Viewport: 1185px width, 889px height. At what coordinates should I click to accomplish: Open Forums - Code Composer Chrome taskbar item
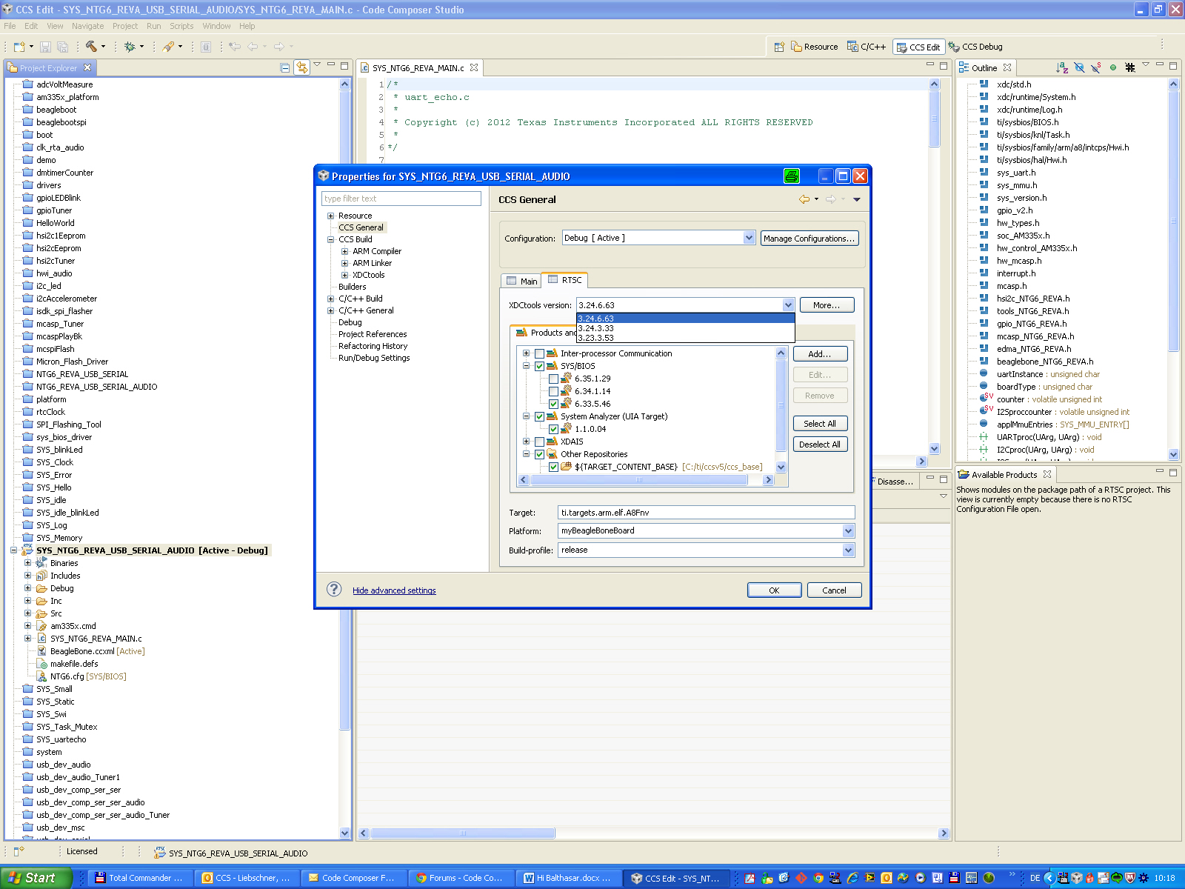point(461,878)
